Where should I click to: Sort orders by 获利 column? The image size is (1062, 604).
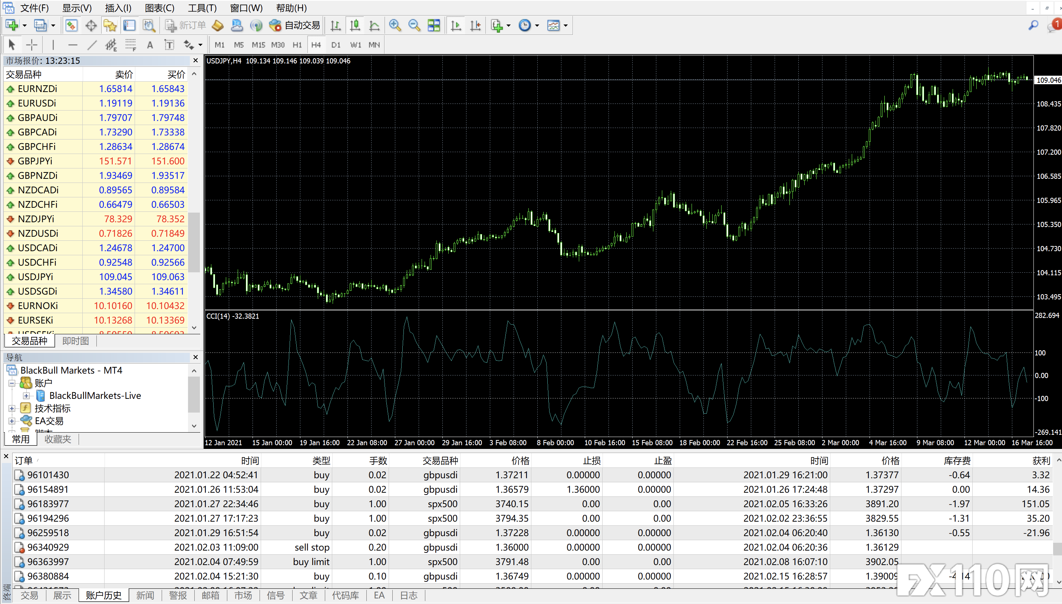[1012, 460]
